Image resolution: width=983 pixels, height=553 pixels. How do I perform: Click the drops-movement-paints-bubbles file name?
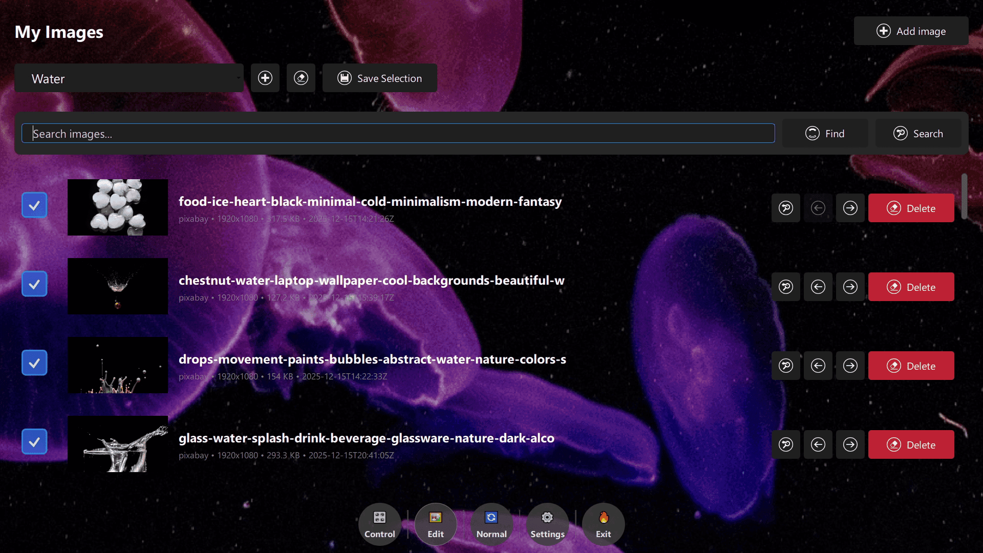372,359
